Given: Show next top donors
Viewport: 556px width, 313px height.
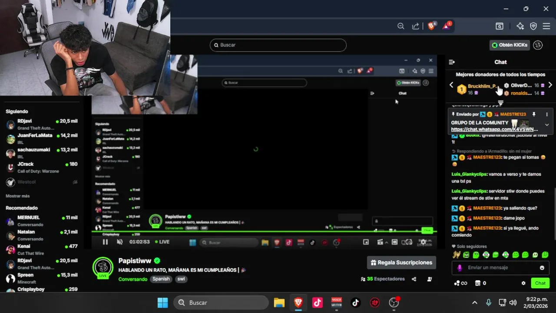Looking at the screenshot, I should pos(550,85).
